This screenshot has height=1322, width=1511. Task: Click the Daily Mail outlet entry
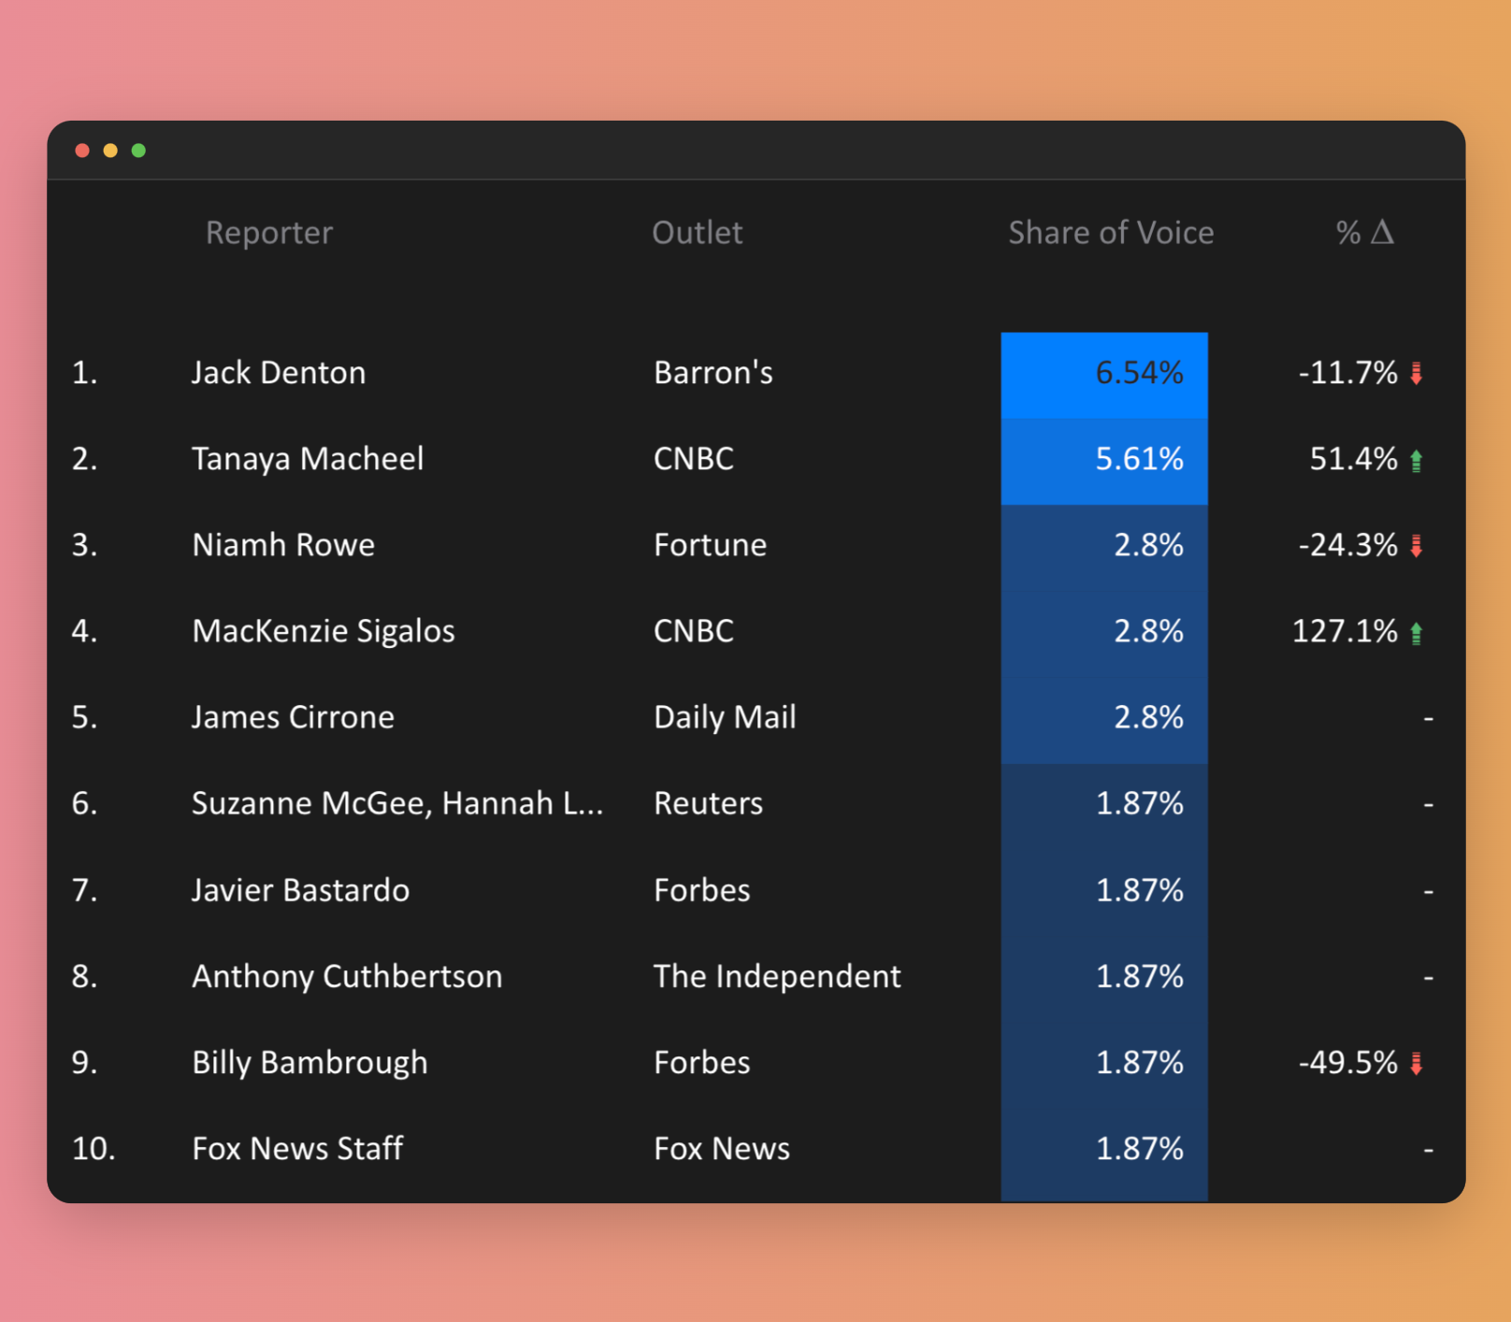click(x=724, y=718)
